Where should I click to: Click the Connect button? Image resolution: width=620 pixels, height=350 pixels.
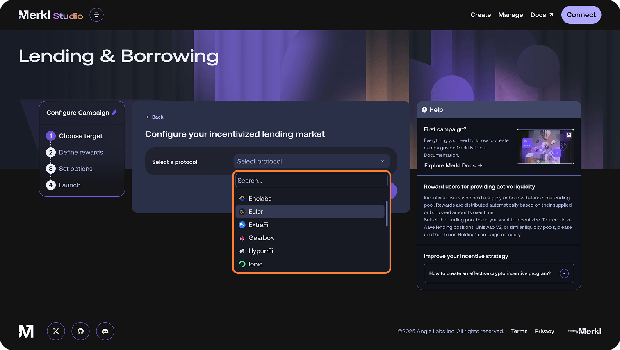click(x=581, y=15)
